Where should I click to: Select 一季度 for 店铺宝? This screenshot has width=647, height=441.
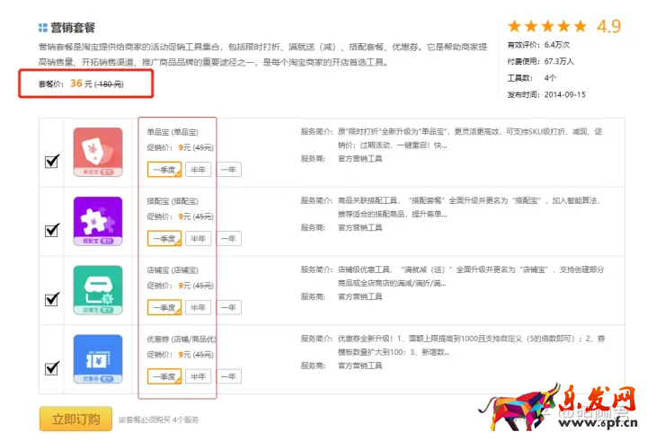pyautogui.click(x=164, y=307)
